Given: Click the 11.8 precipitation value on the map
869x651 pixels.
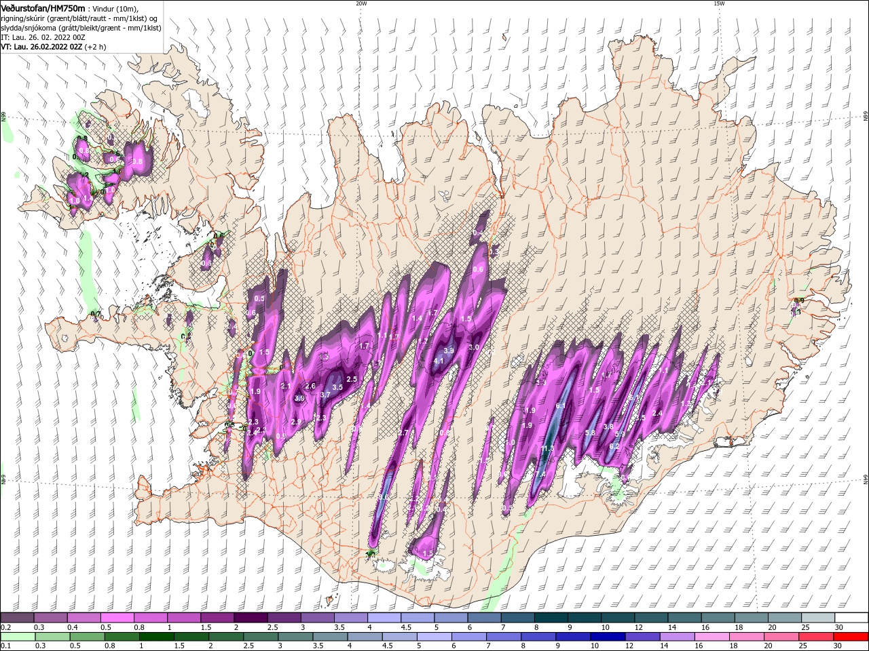Looking at the screenshot, I should 547,448.
